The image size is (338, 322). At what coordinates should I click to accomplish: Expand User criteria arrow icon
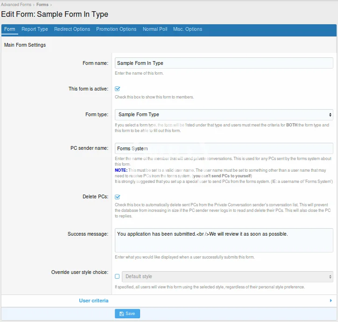331,301
